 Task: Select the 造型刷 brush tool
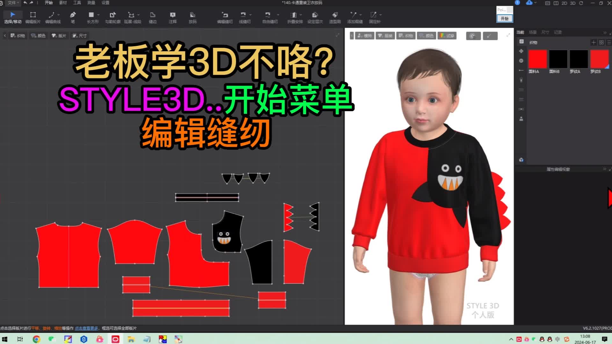click(x=335, y=18)
